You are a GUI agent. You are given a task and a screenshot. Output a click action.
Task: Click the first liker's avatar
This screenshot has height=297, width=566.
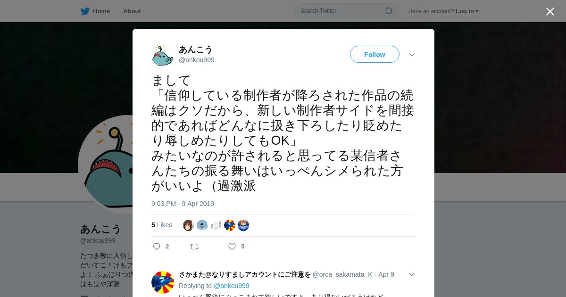point(189,225)
